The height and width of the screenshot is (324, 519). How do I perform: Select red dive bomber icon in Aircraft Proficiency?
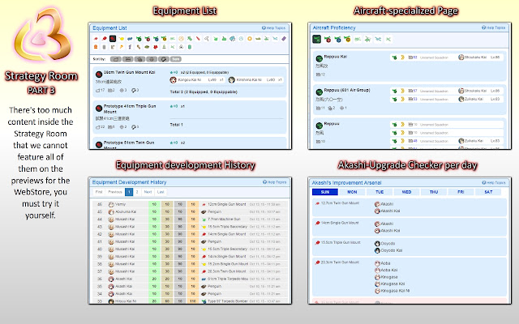(328, 40)
